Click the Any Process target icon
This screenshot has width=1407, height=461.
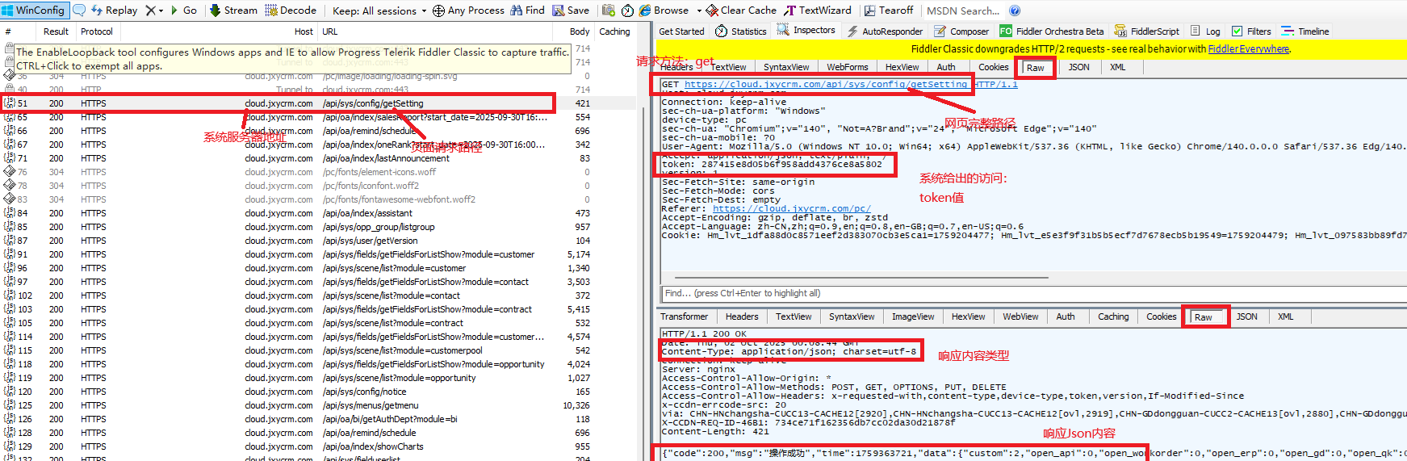click(438, 10)
